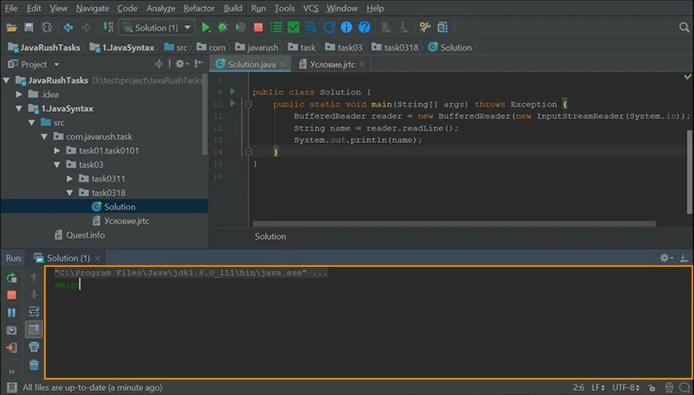Viewport: 694px width, 395px height.
Task: Dump threads with the camera icon
Action: point(12,330)
